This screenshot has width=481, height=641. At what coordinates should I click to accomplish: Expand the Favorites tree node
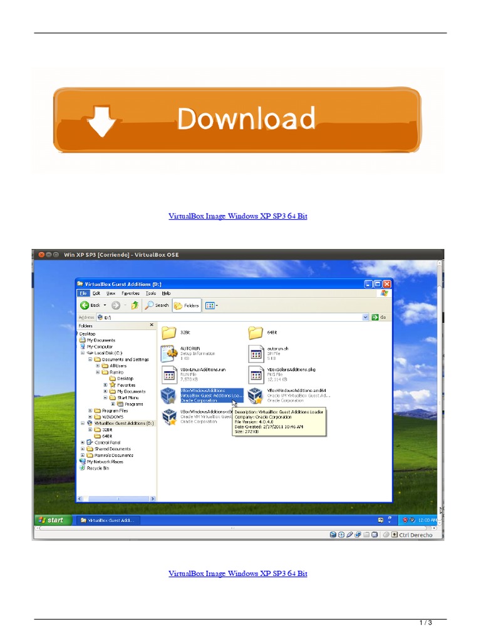(x=105, y=385)
